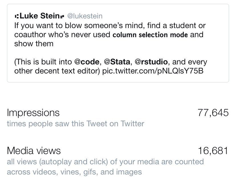Click the 77,645 impressions count
Image resolution: width=236 pixels, height=183 pixels.
[x=213, y=113]
